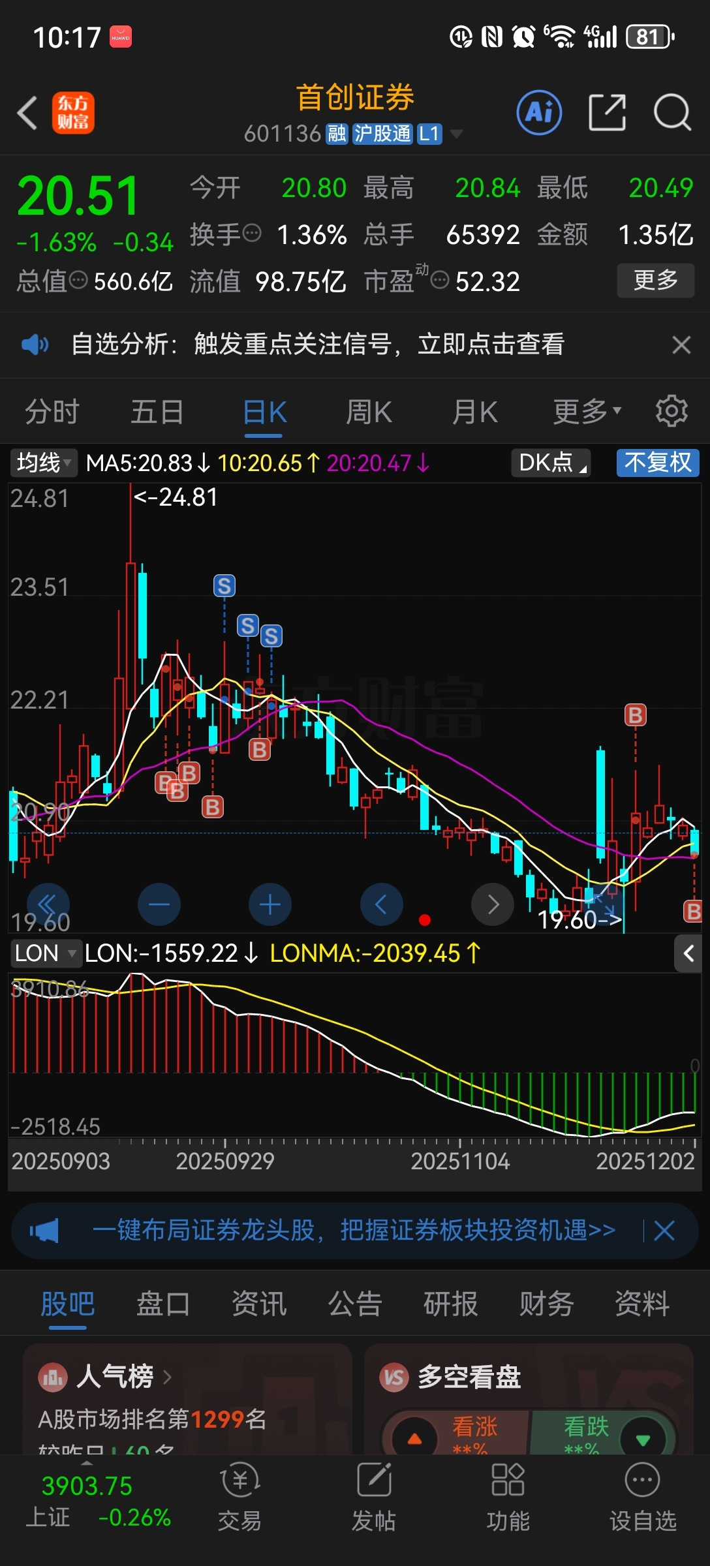Tap the LONMA:-2039.45 value
The height and width of the screenshot is (1566, 710).
pos(375,953)
